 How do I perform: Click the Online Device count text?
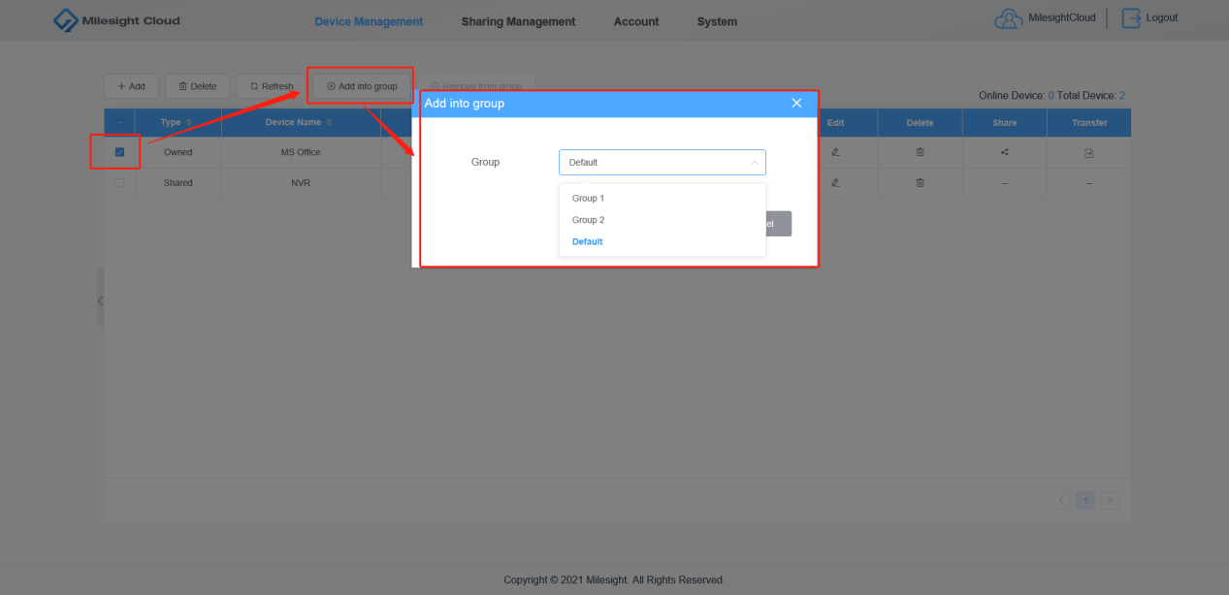coord(1016,95)
